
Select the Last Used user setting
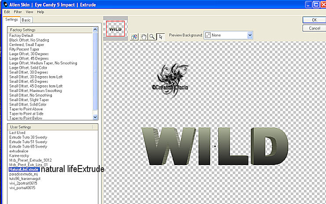pos(17,132)
